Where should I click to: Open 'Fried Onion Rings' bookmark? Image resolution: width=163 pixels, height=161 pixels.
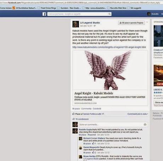tap(47, 8)
